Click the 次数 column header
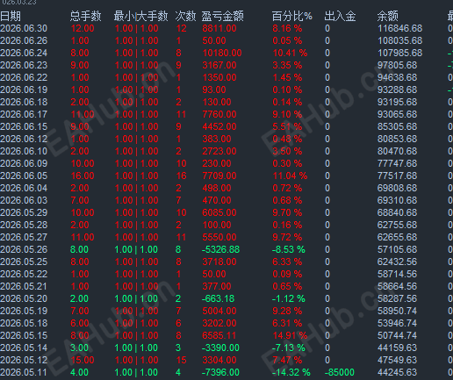Screen dimensions: 453x380 tap(185, 16)
